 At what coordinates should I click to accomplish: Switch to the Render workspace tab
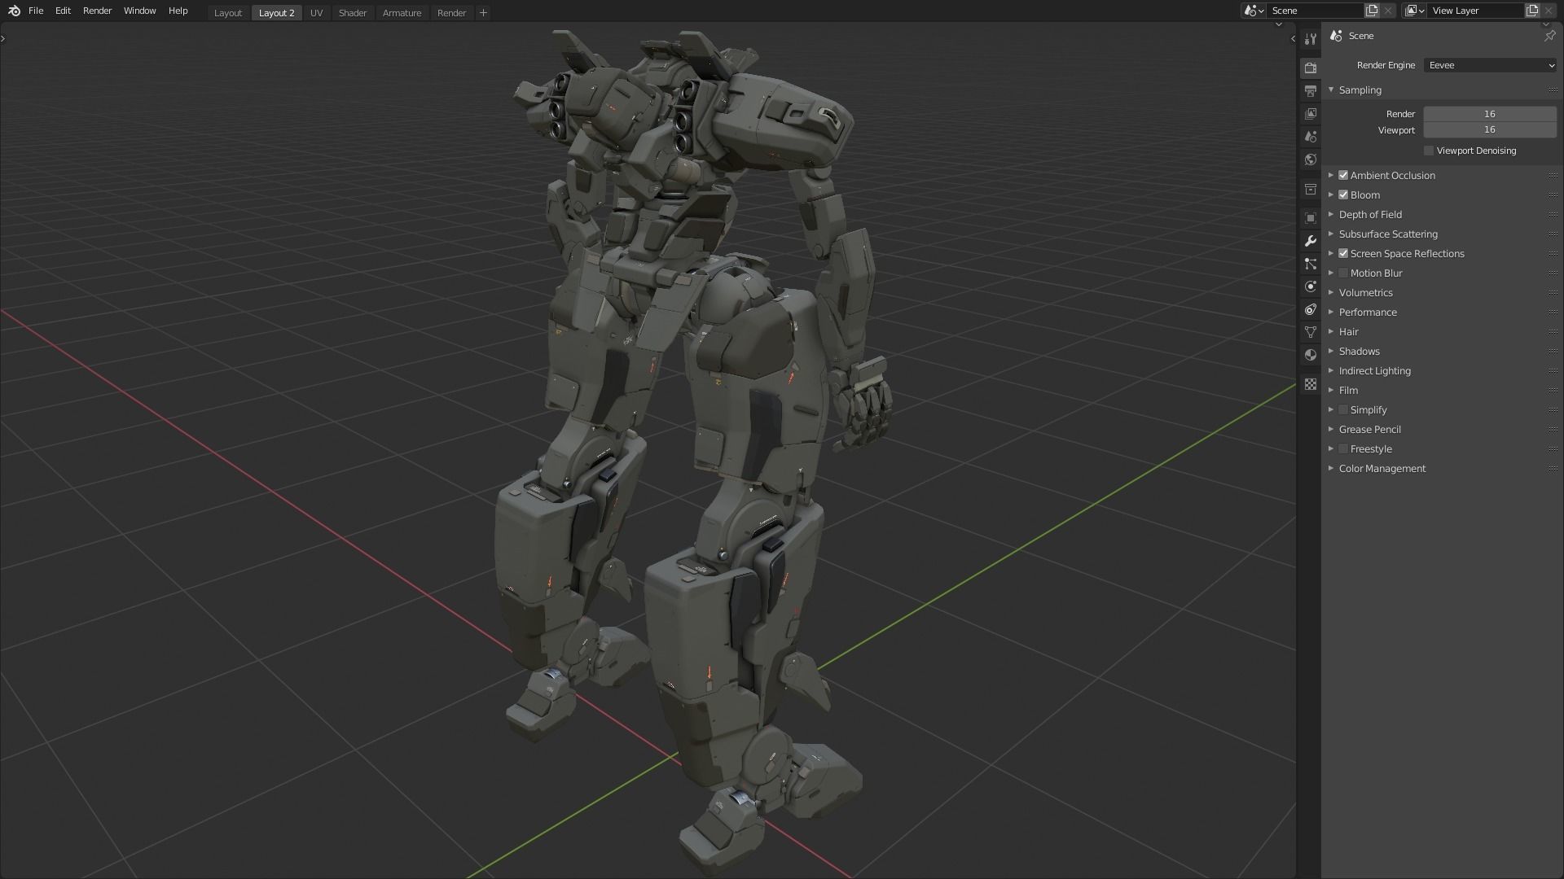(x=451, y=13)
